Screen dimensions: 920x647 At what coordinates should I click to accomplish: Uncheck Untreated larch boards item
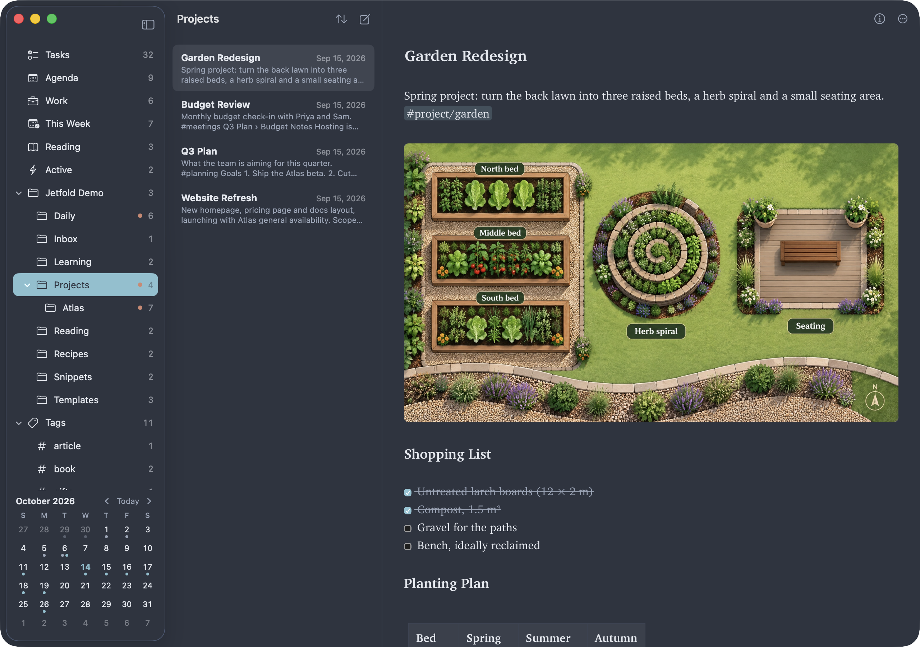pyautogui.click(x=408, y=492)
